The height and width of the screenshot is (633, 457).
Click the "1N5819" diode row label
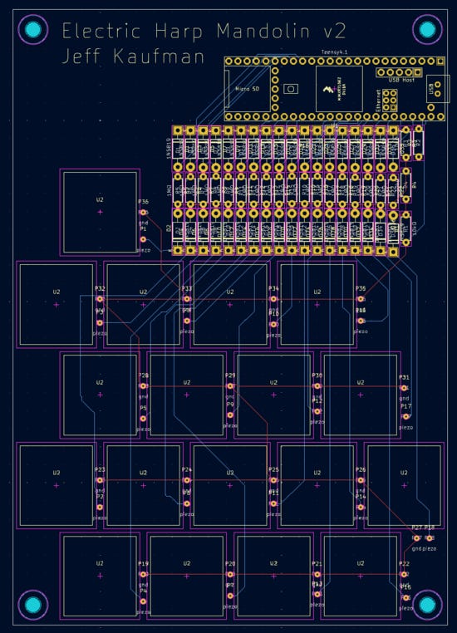(x=169, y=149)
